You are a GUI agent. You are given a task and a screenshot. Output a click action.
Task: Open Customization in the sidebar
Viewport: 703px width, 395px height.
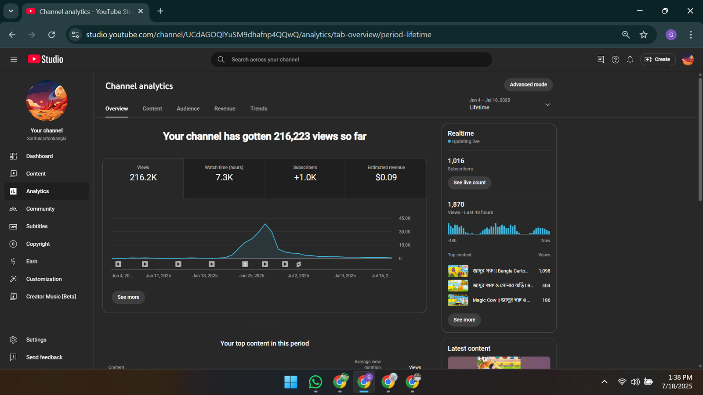[47, 279]
